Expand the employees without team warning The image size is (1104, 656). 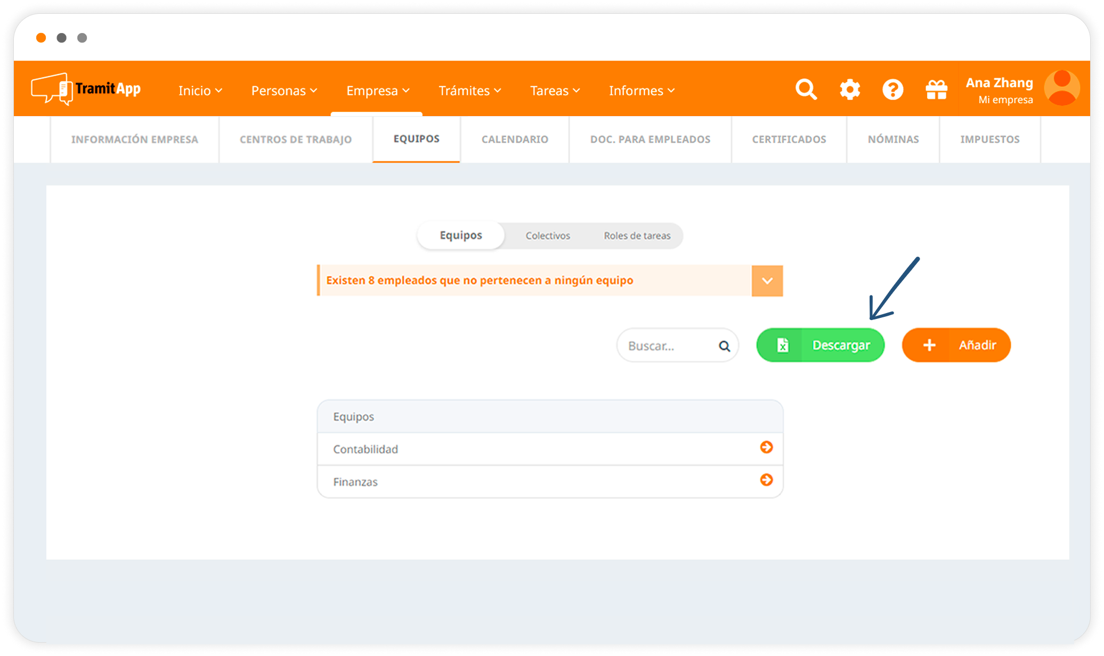coord(767,281)
